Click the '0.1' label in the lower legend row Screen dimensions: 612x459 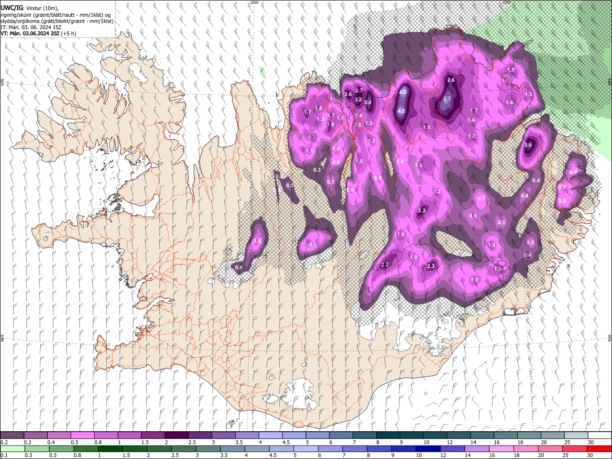click(x=4, y=456)
